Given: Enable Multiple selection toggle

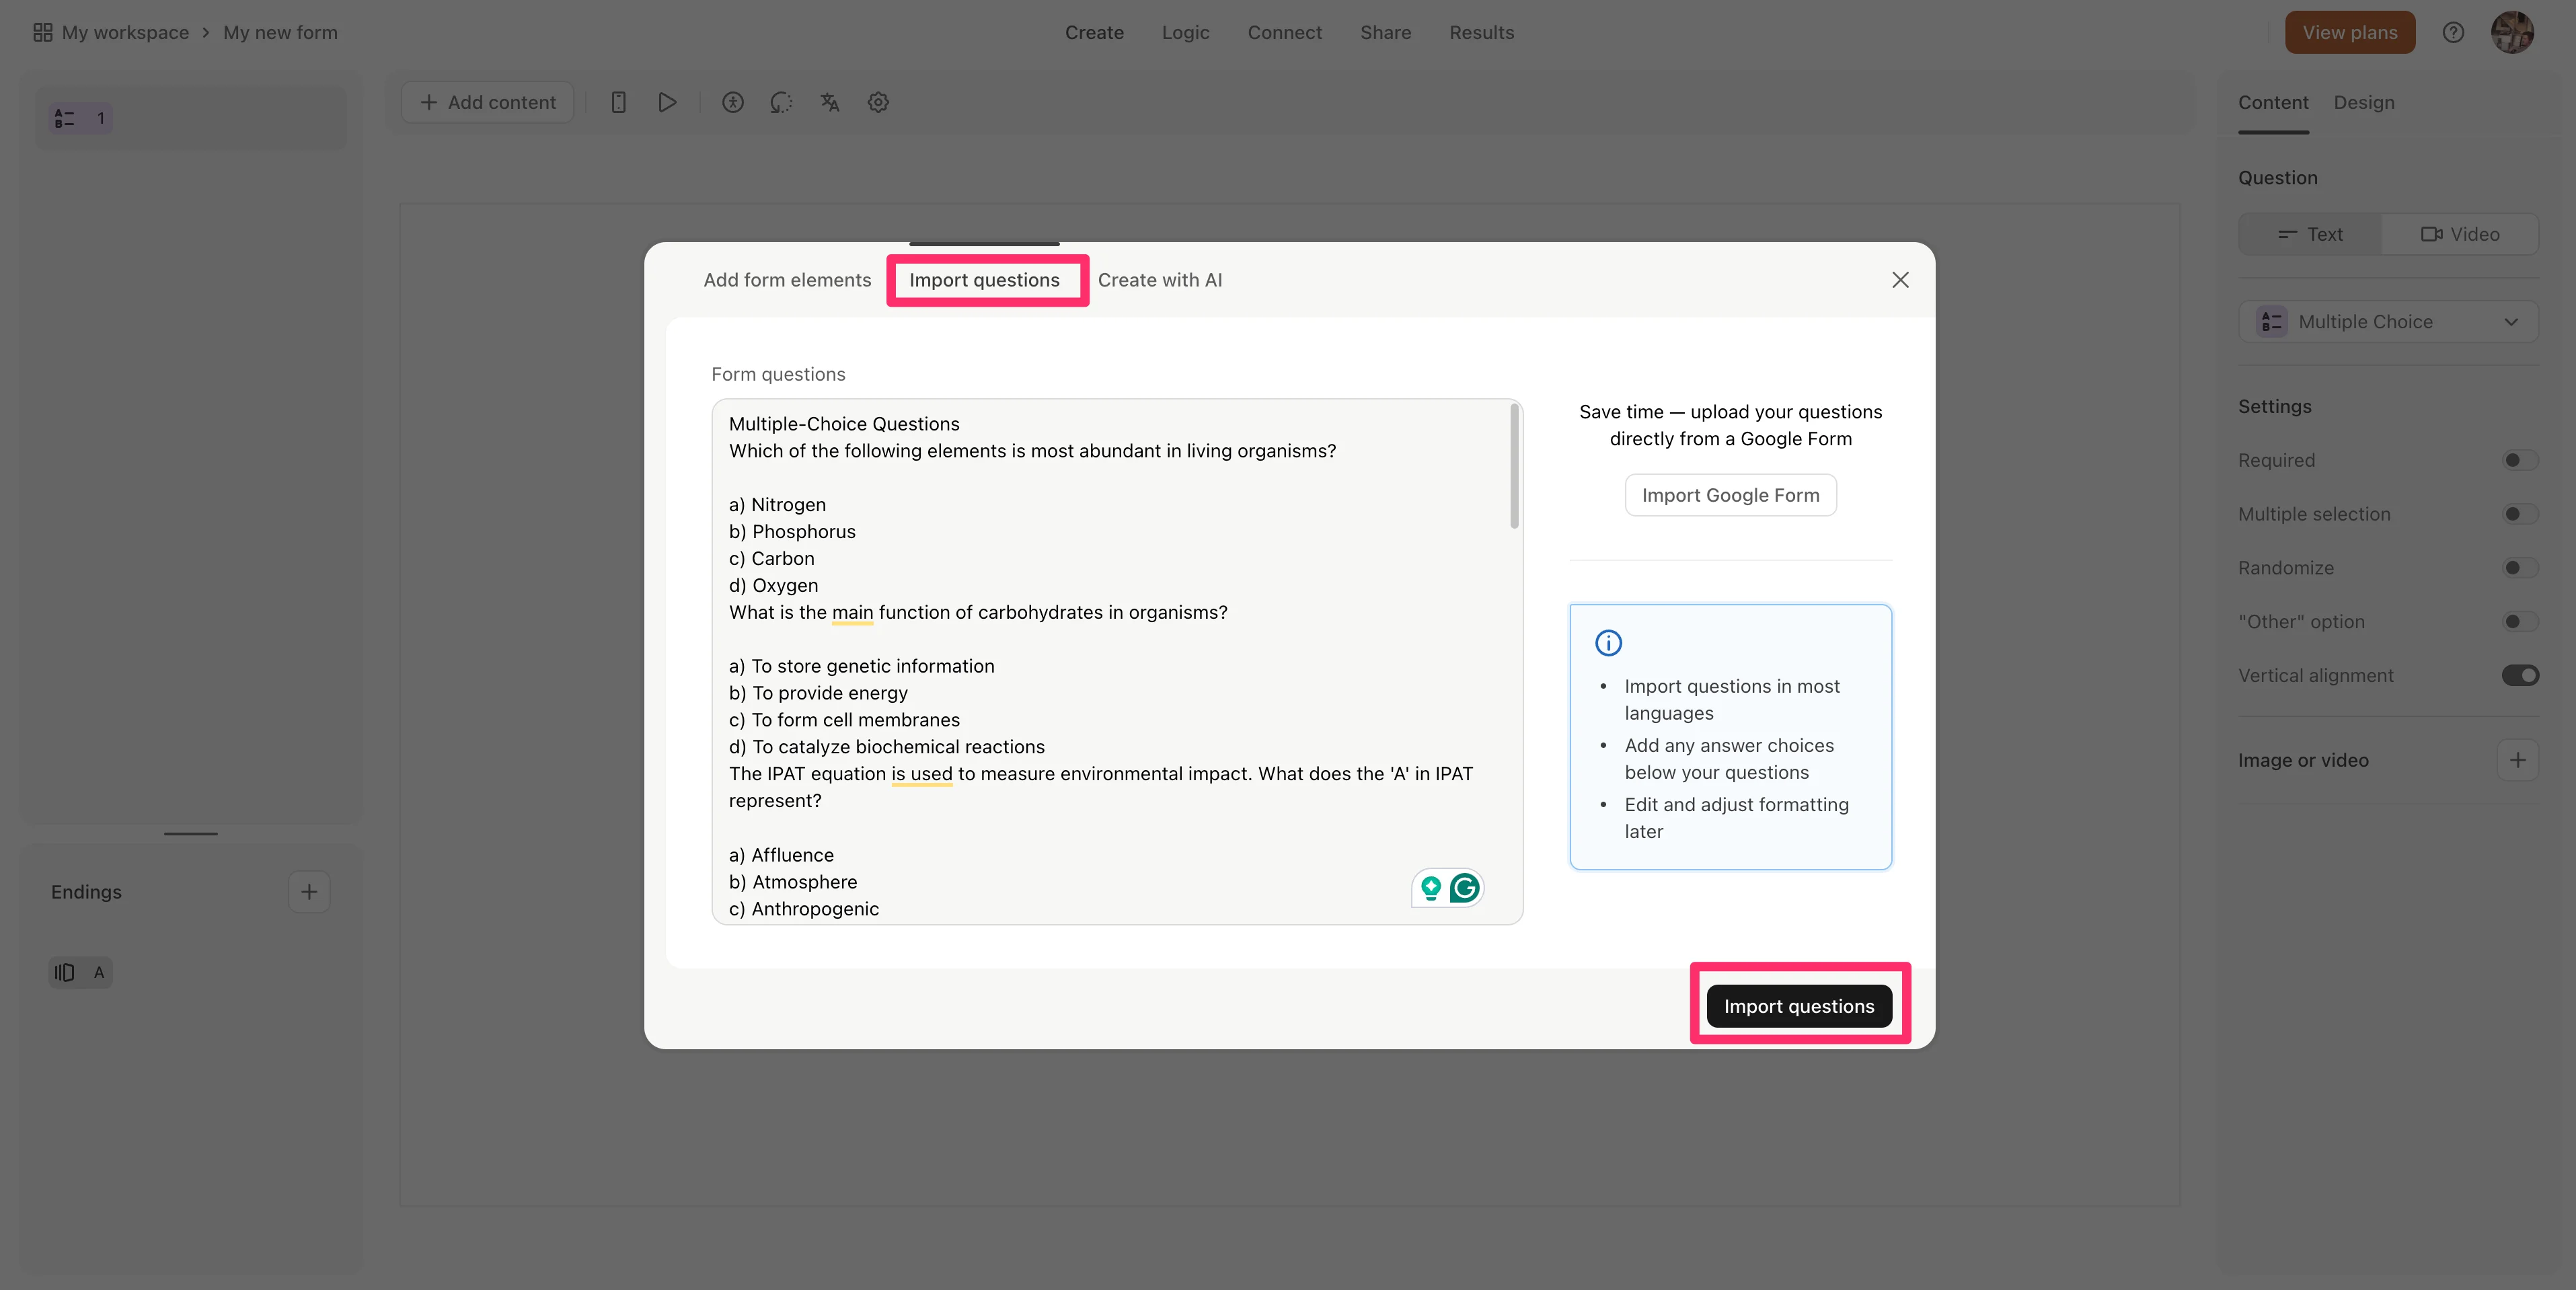Looking at the screenshot, I should [x=2519, y=514].
